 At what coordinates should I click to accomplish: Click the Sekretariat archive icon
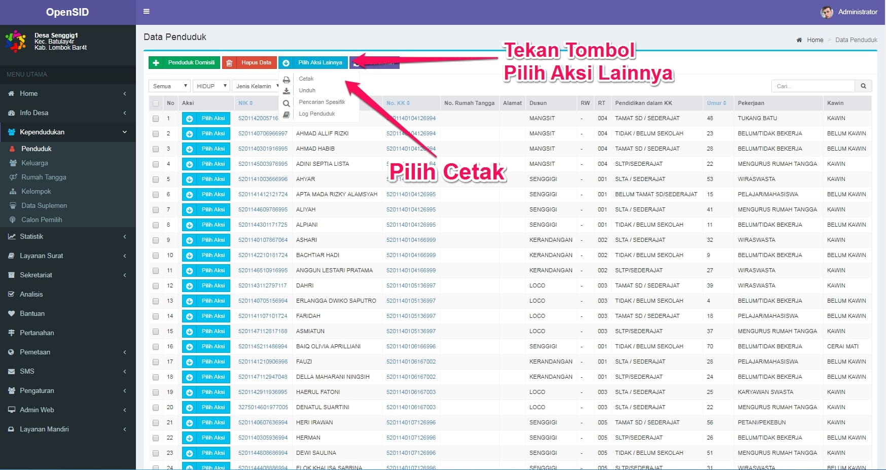pos(12,275)
